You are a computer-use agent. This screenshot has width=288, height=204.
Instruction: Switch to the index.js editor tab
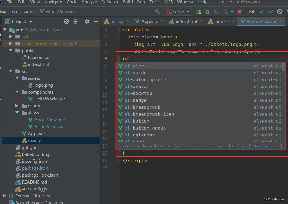222,22
